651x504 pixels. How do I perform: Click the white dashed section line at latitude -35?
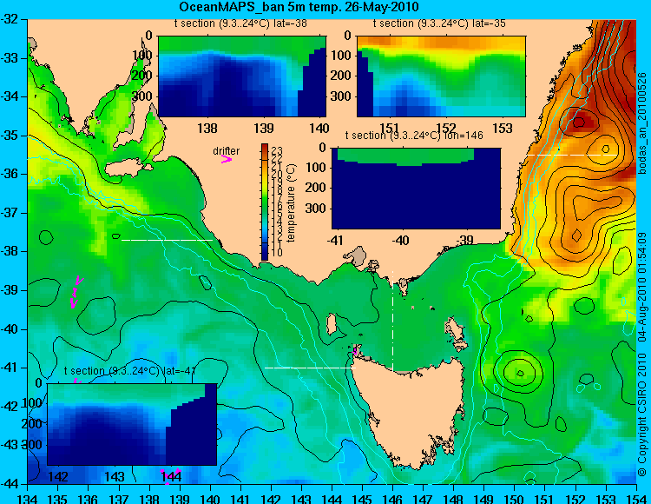point(572,155)
